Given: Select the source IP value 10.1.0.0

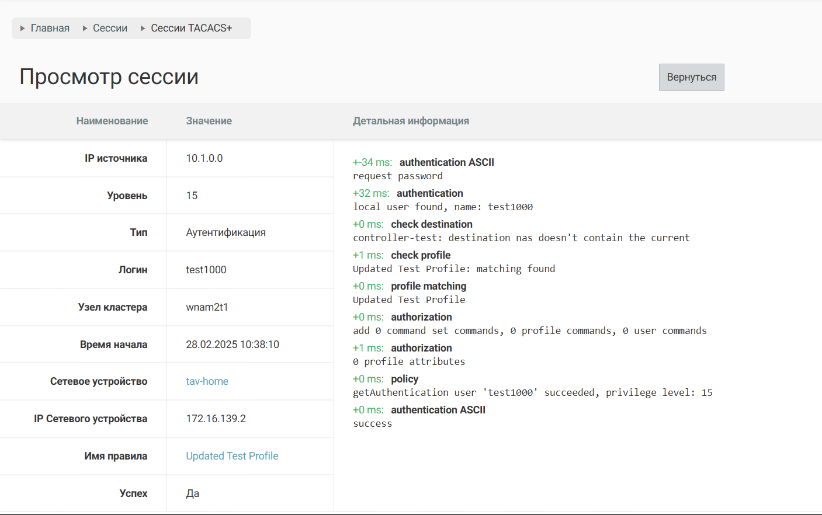Looking at the screenshot, I should pyautogui.click(x=204, y=158).
